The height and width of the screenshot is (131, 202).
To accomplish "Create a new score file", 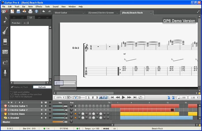I will (12, 11).
